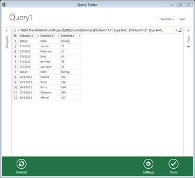Click the cell '18-5-2013'

pyautogui.click(x=29, y=98)
